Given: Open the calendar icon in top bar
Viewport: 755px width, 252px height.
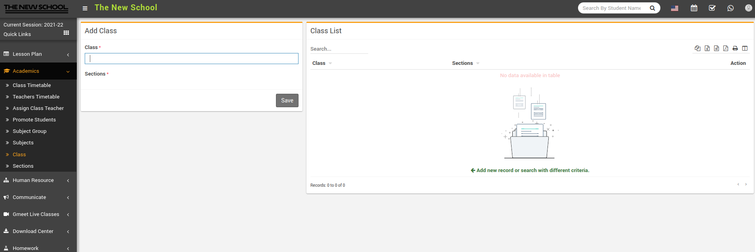Looking at the screenshot, I should click(x=694, y=8).
